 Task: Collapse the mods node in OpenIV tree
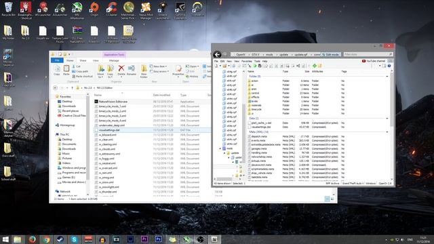point(220,148)
